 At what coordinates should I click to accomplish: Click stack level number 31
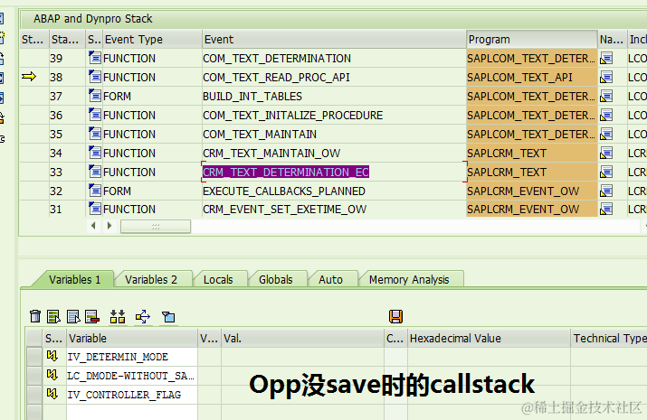click(56, 210)
